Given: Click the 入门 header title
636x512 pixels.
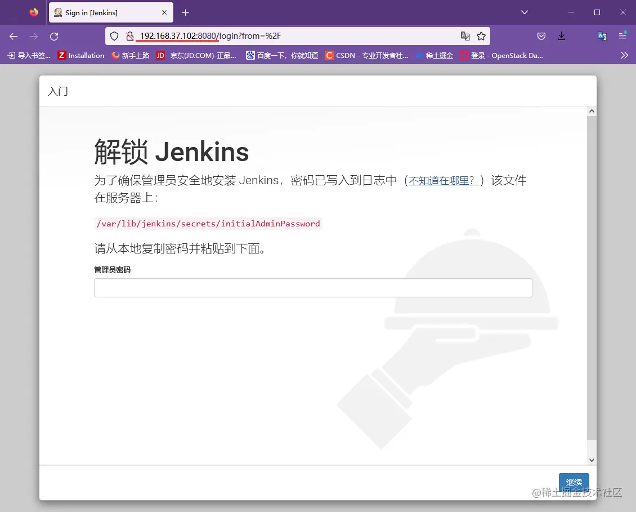Looking at the screenshot, I should (58, 91).
